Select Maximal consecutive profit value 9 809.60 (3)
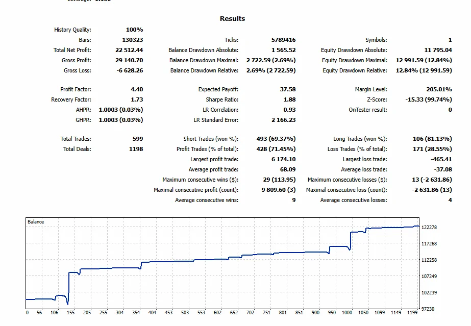 pos(279,190)
